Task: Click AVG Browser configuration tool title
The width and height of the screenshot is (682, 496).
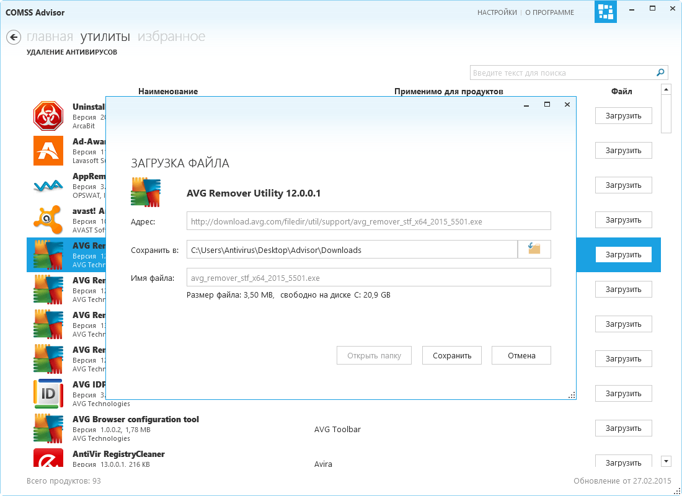Action: pos(136,419)
